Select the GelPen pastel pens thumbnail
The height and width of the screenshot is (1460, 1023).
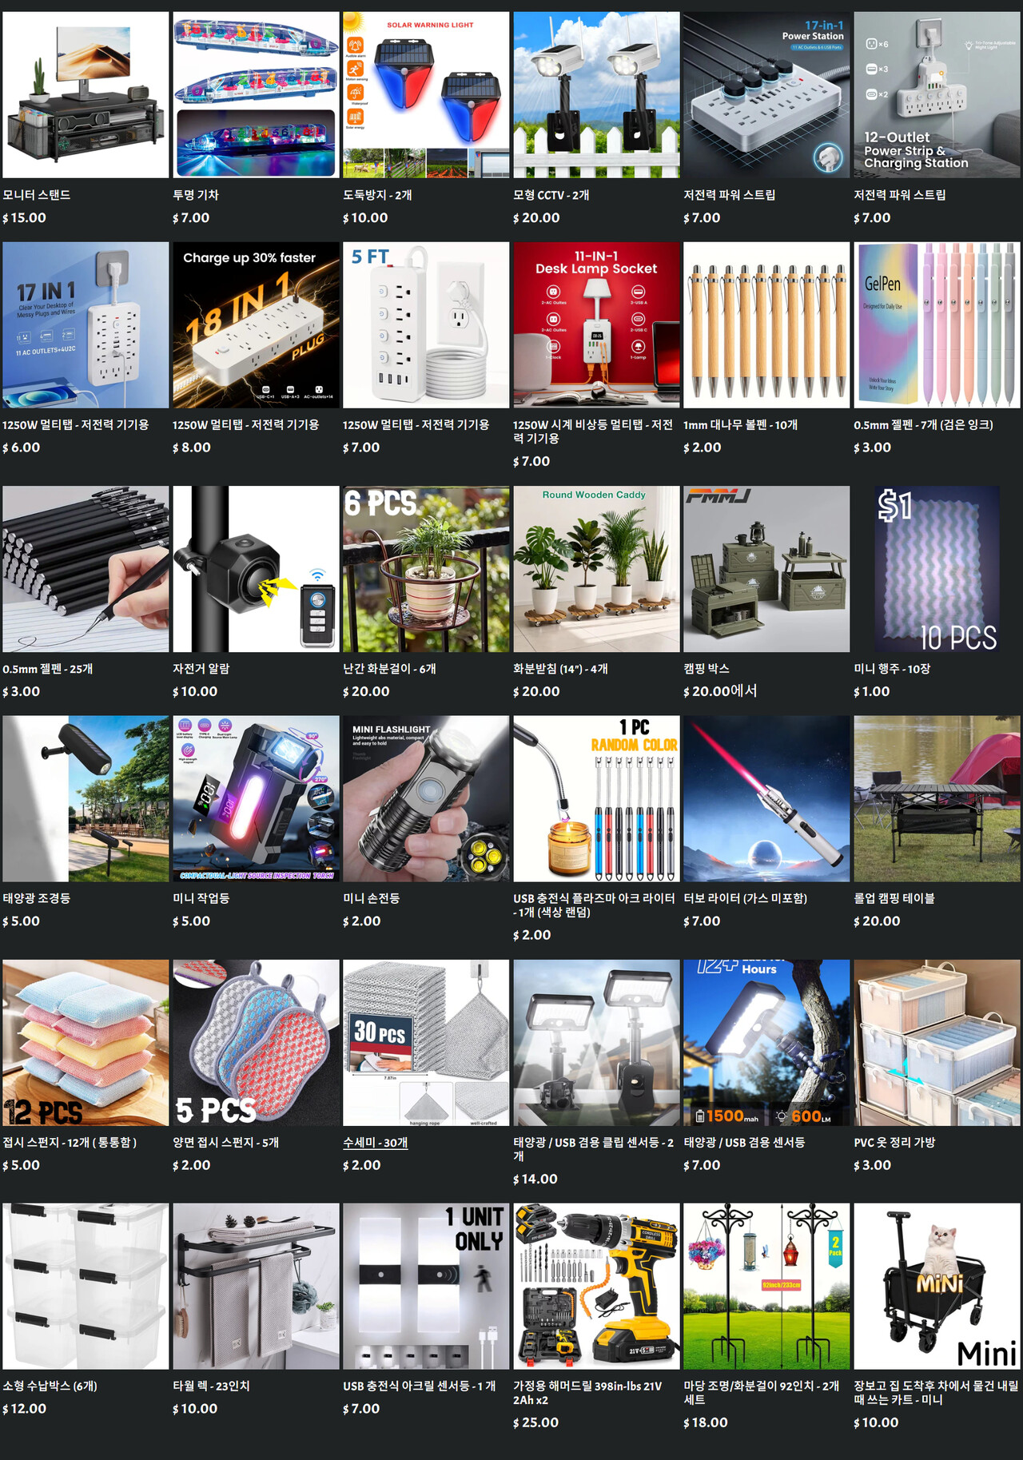pos(937,325)
